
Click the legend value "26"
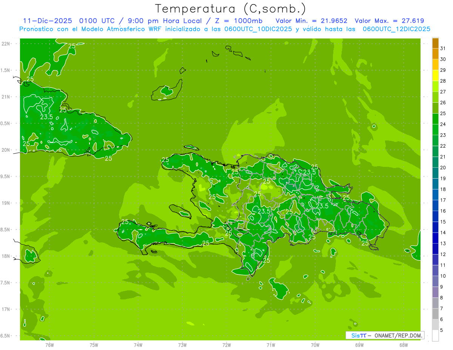coord(443,103)
